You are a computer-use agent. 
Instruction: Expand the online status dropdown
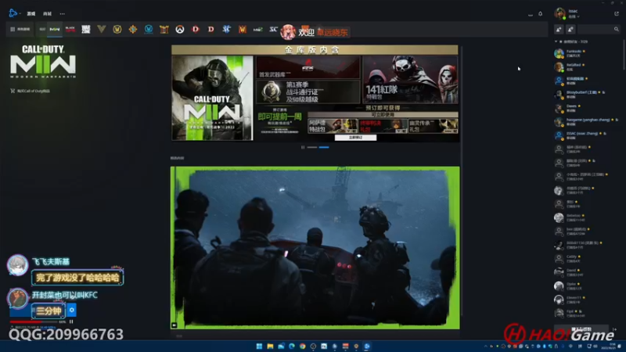574,16
